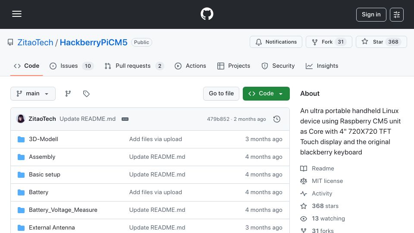Click 3D-Modell timestamp 3 months ago

click(x=264, y=139)
